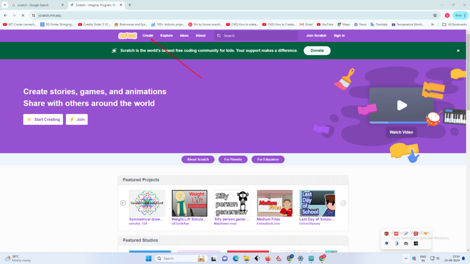
Task: Open the About menu item
Action: [x=201, y=36]
